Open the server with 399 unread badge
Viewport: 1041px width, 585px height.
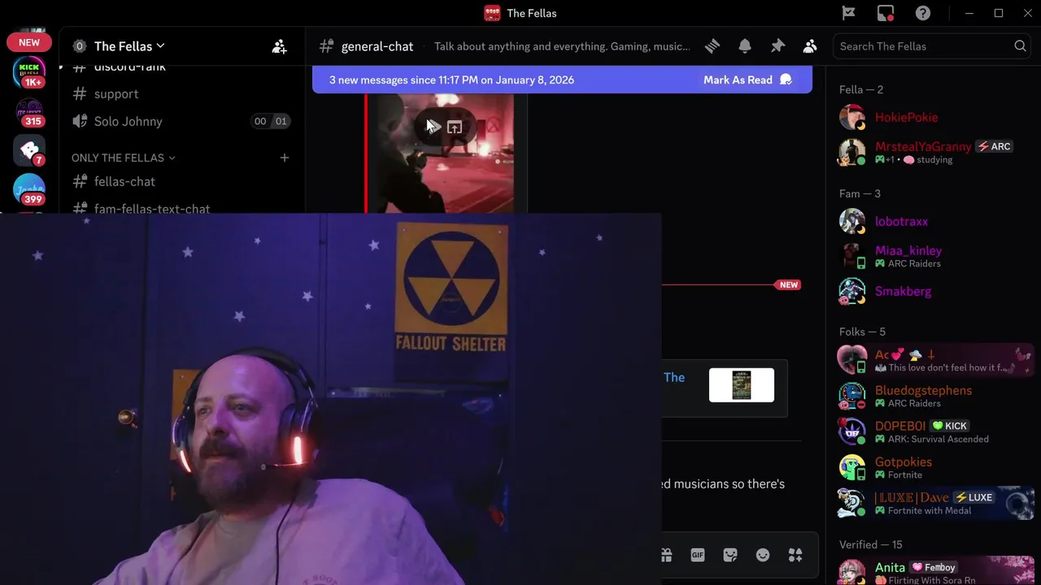[29, 190]
